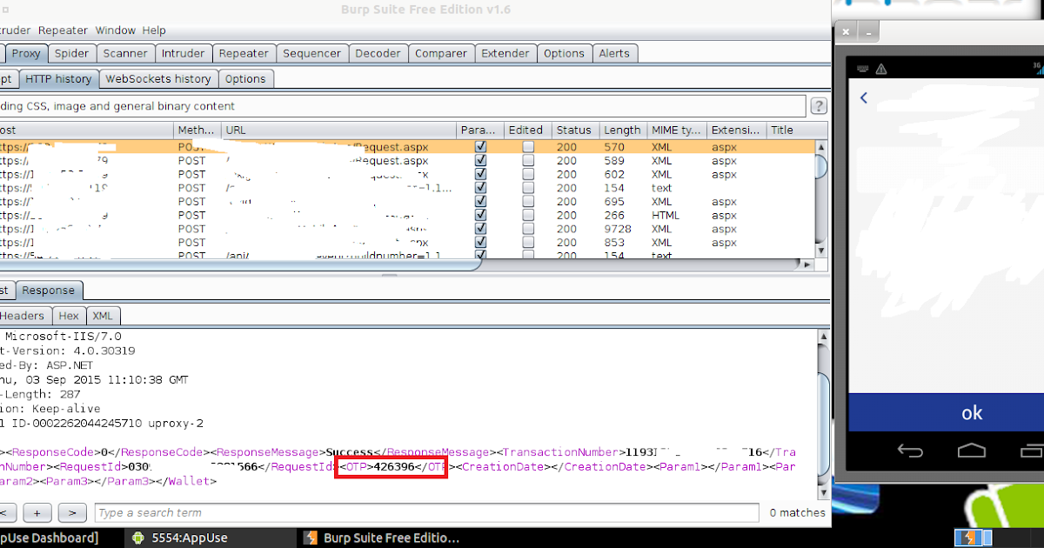Open the top-level Options tab

point(564,53)
